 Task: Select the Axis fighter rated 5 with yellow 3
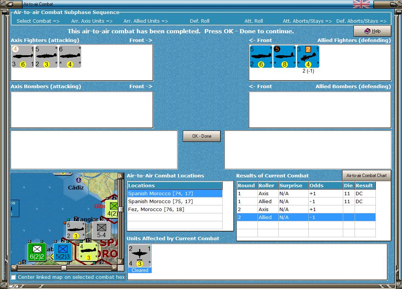coord(46,56)
